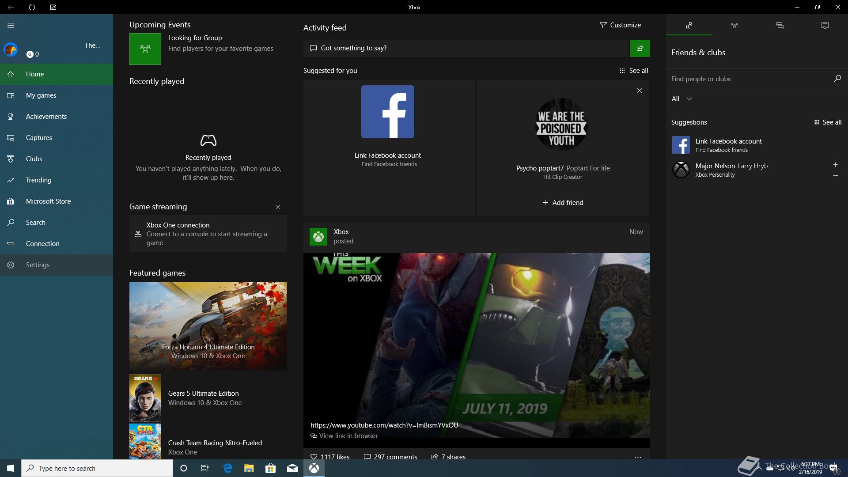This screenshot has width=848, height=477.
Task: Open Microsoft Store from sidebar
Action: [57, 201]
